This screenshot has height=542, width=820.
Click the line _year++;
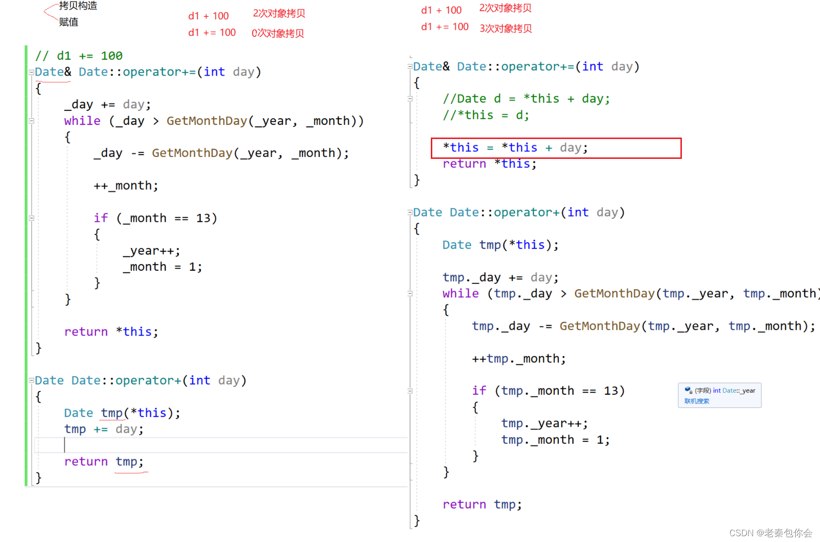click(152, 251)
